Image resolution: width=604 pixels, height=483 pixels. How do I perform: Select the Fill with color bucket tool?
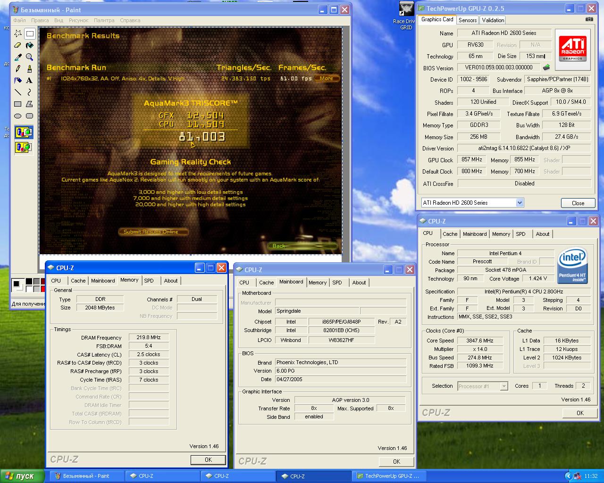click(x=29, y=45)
